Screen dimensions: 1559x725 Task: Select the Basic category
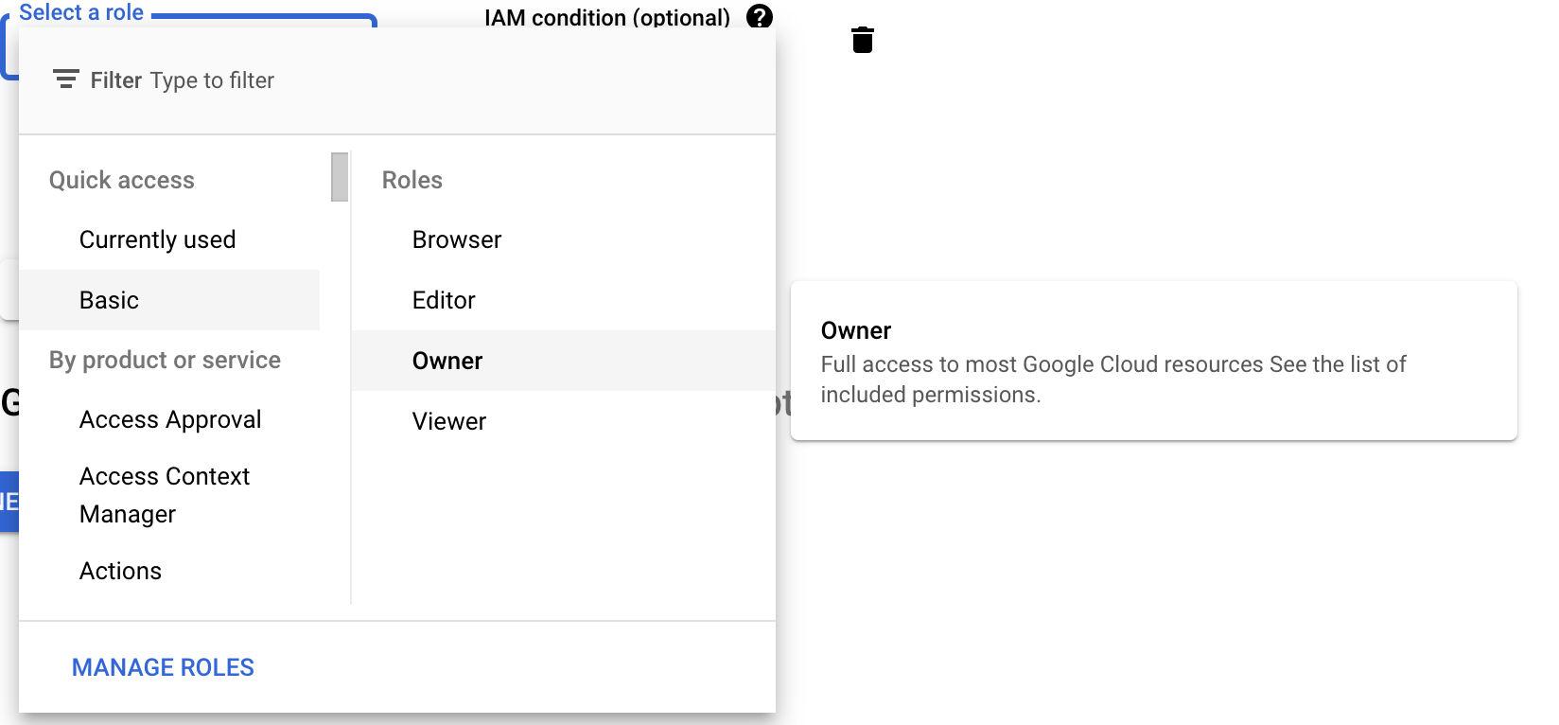tap(169, 300)
